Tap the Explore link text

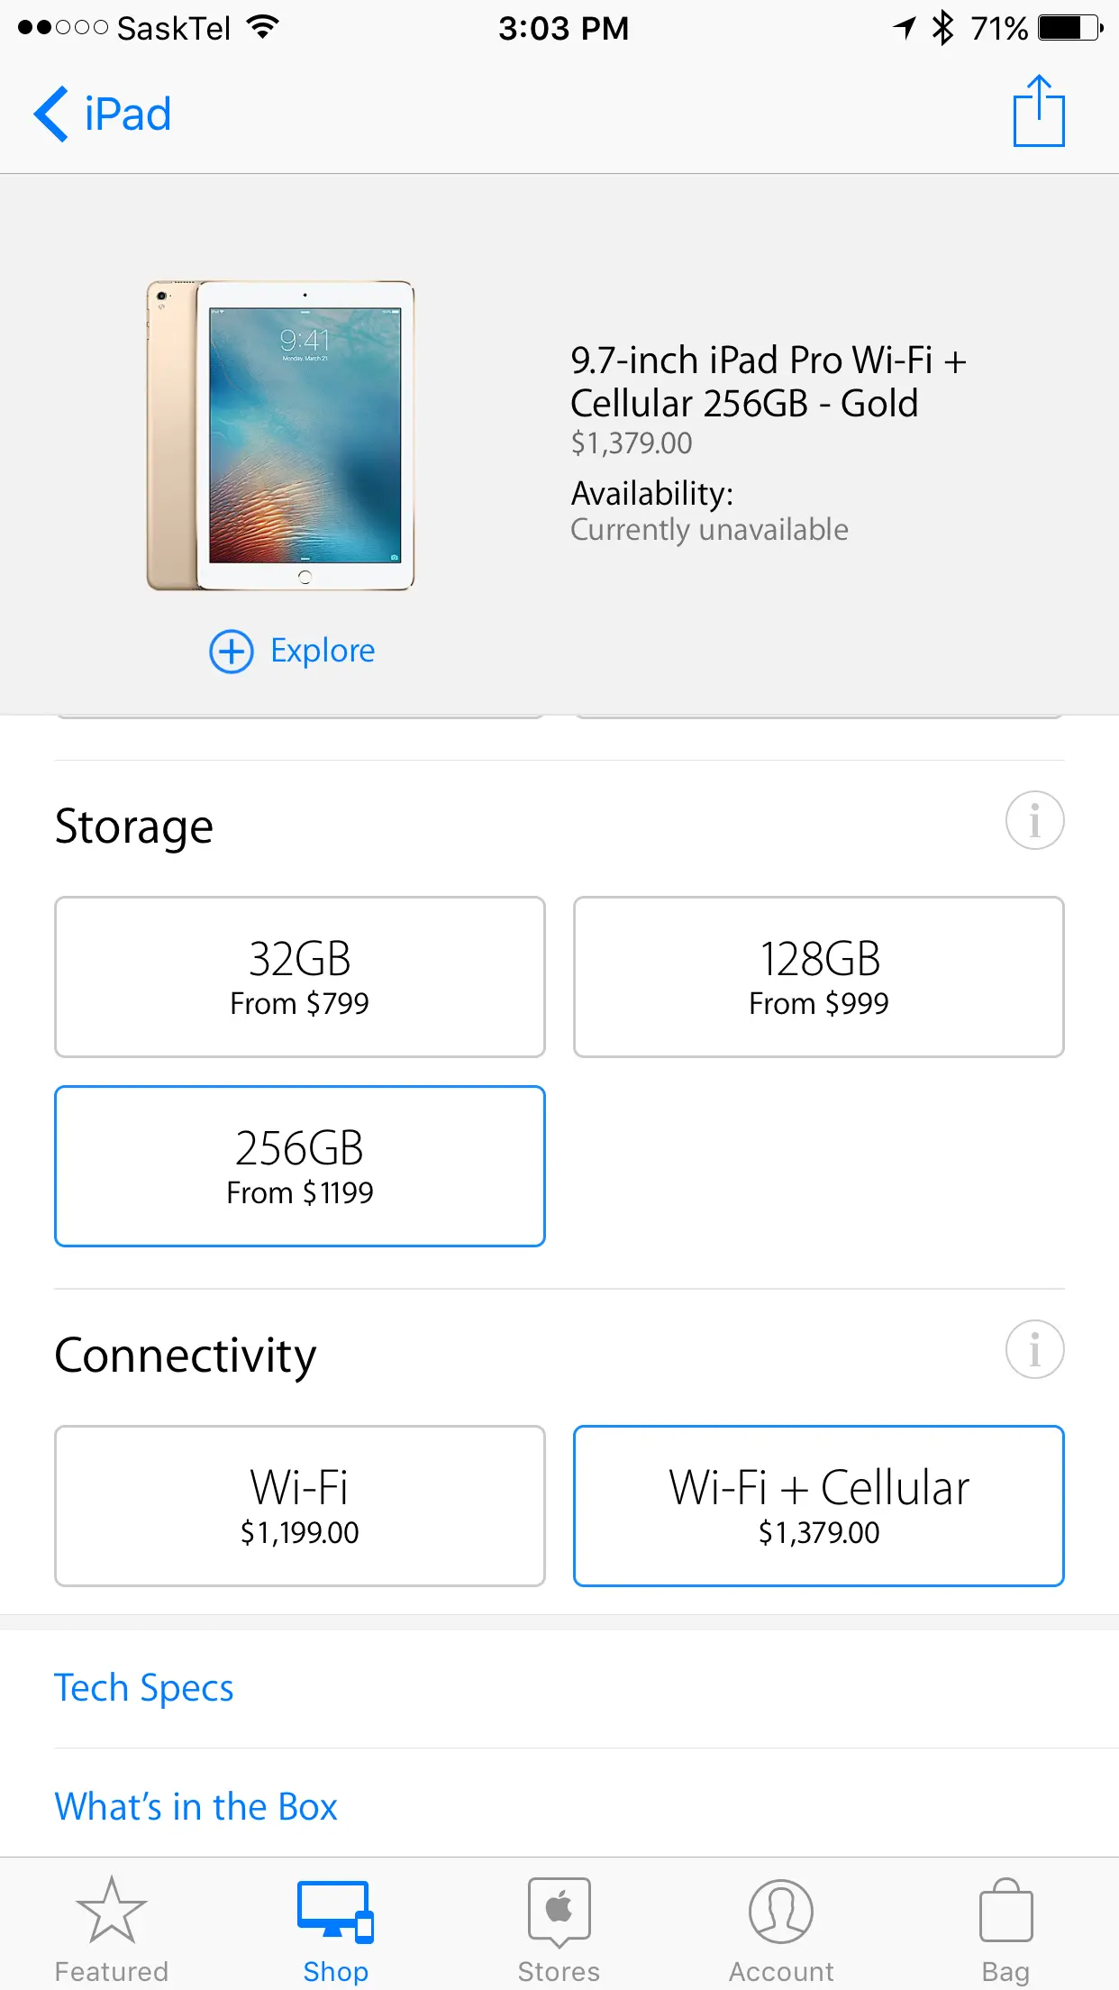323,651
